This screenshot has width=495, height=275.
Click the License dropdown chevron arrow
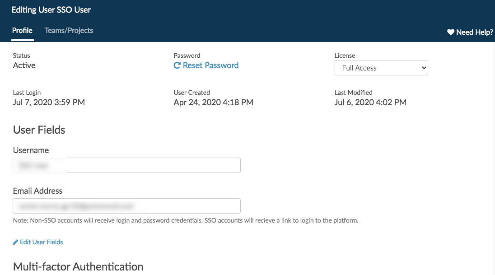(x=424, y=68)
